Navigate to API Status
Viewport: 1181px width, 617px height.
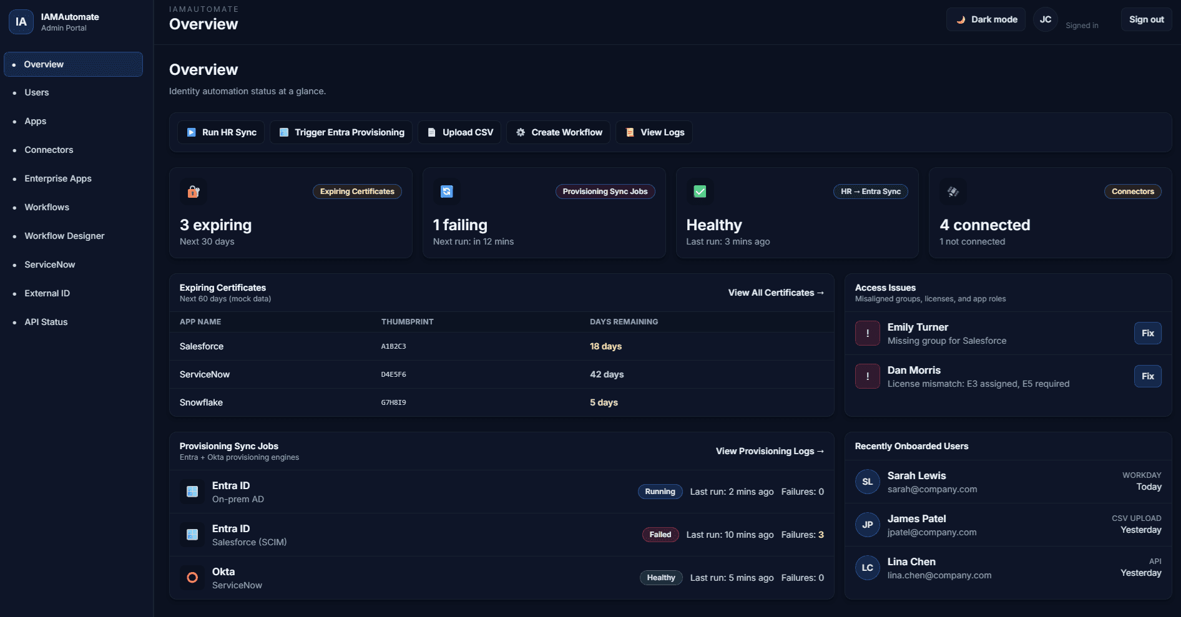coord(46,322)
